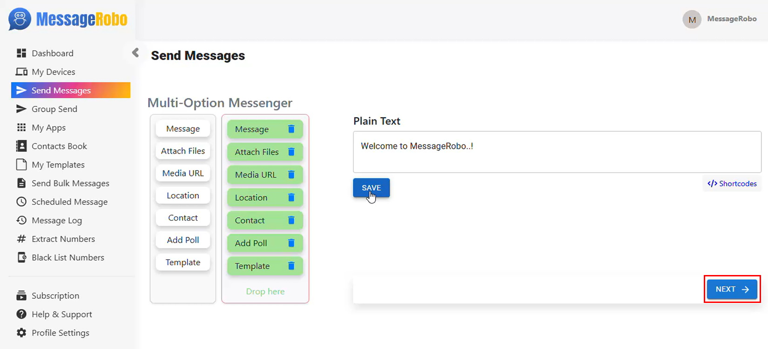Click the white Contact option button
Image resolution: width=768 pixels, height=349 pixels.
(183, 218)
